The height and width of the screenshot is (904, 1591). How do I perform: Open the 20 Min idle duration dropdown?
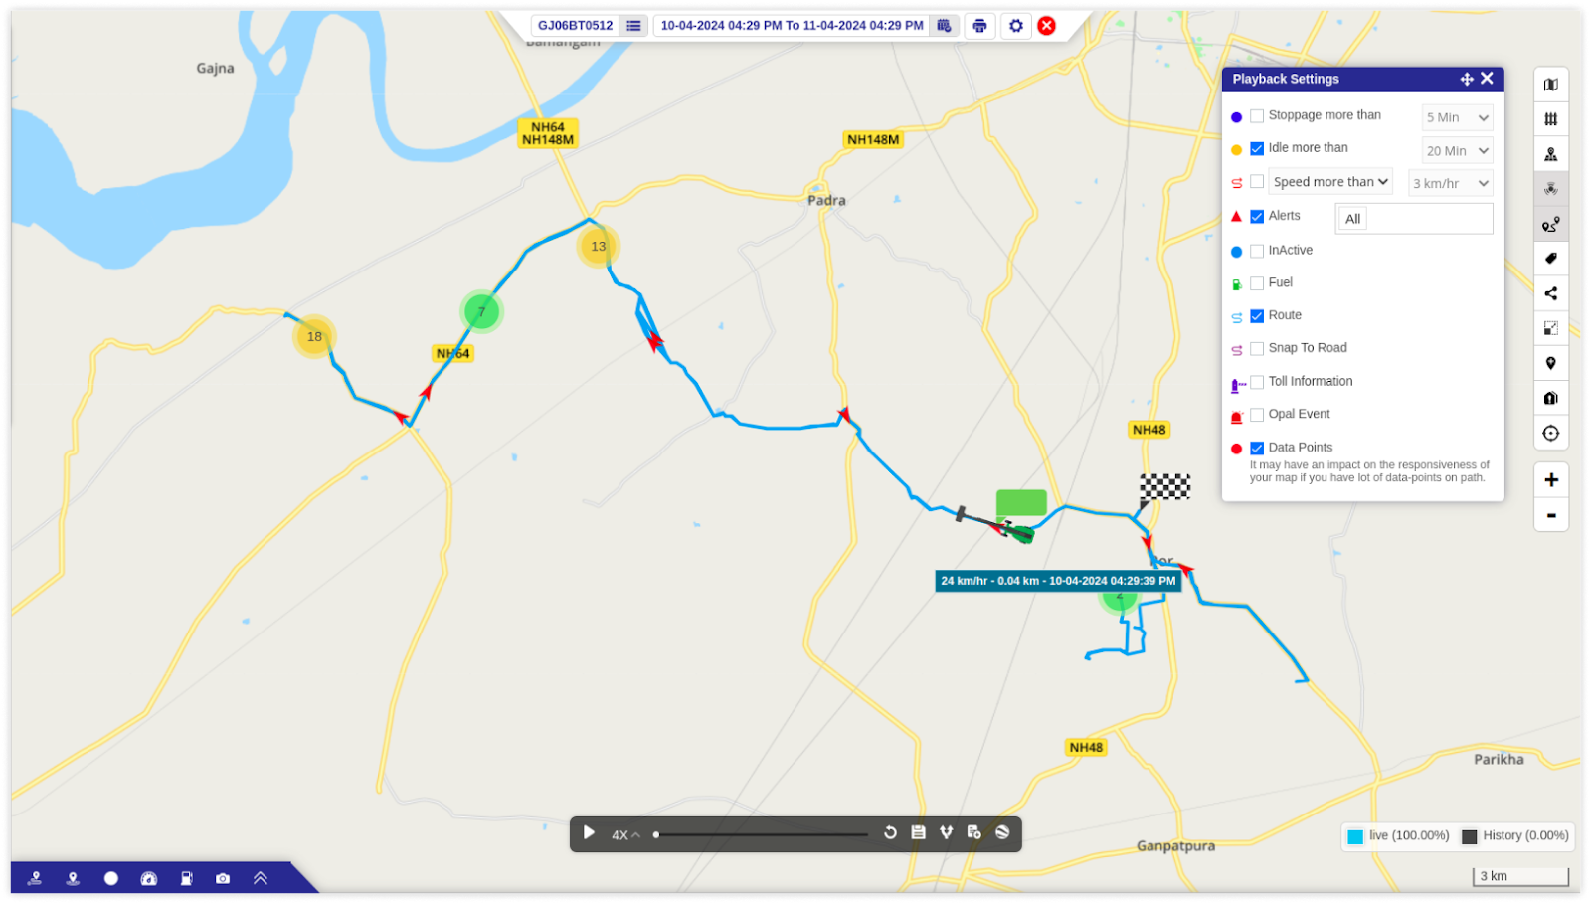tap(1457, 151)
